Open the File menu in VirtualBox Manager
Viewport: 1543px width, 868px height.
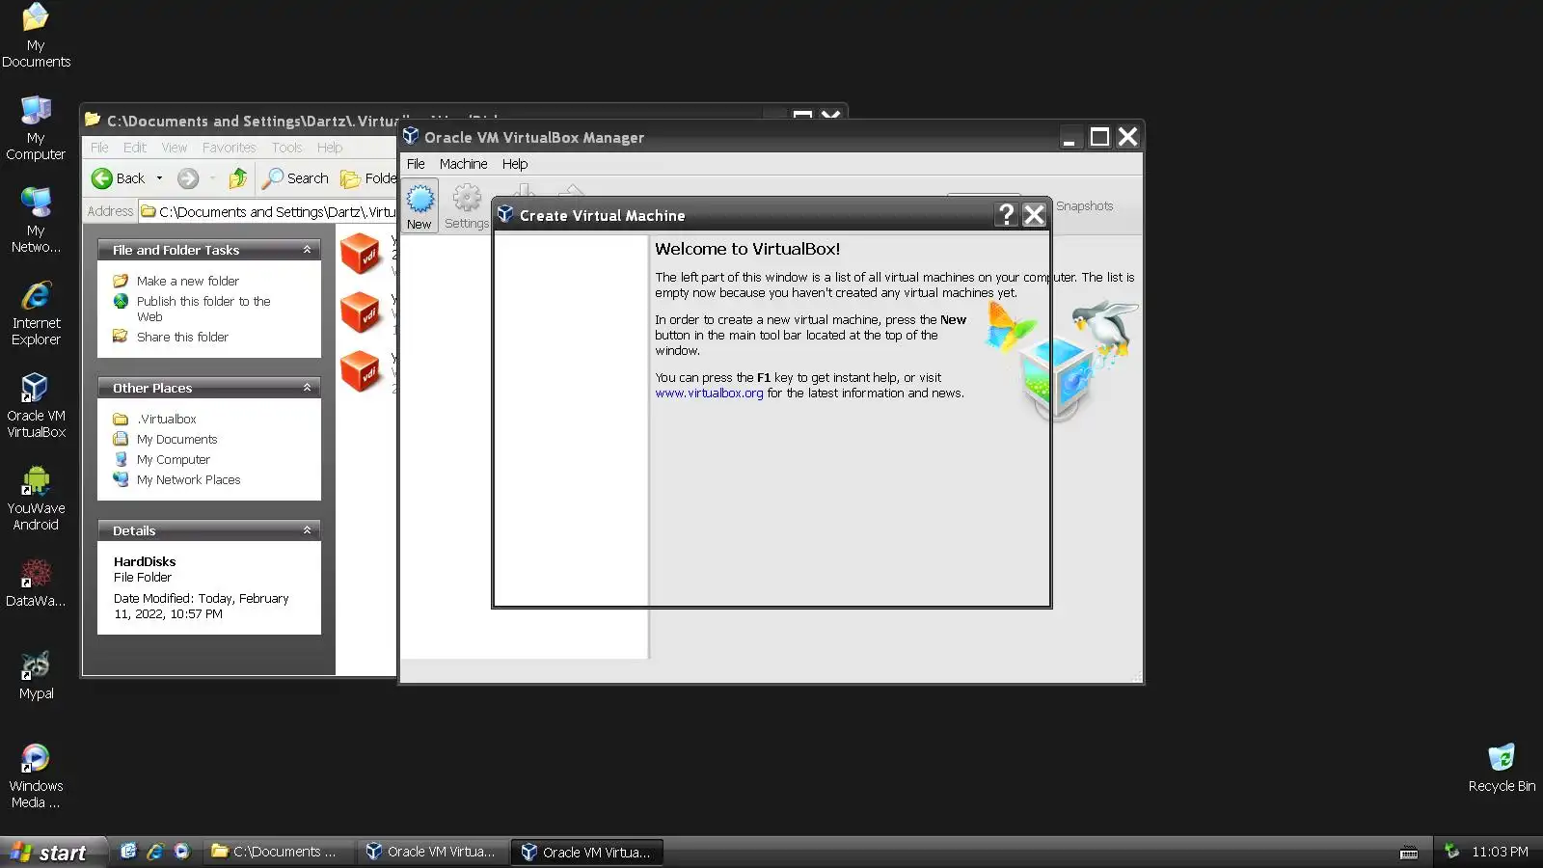pos(416,164)
